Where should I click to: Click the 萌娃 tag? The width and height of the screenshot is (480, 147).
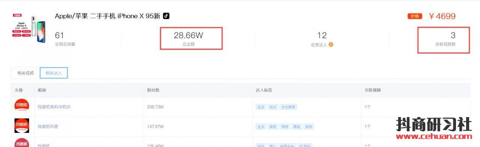pos(297,126)
